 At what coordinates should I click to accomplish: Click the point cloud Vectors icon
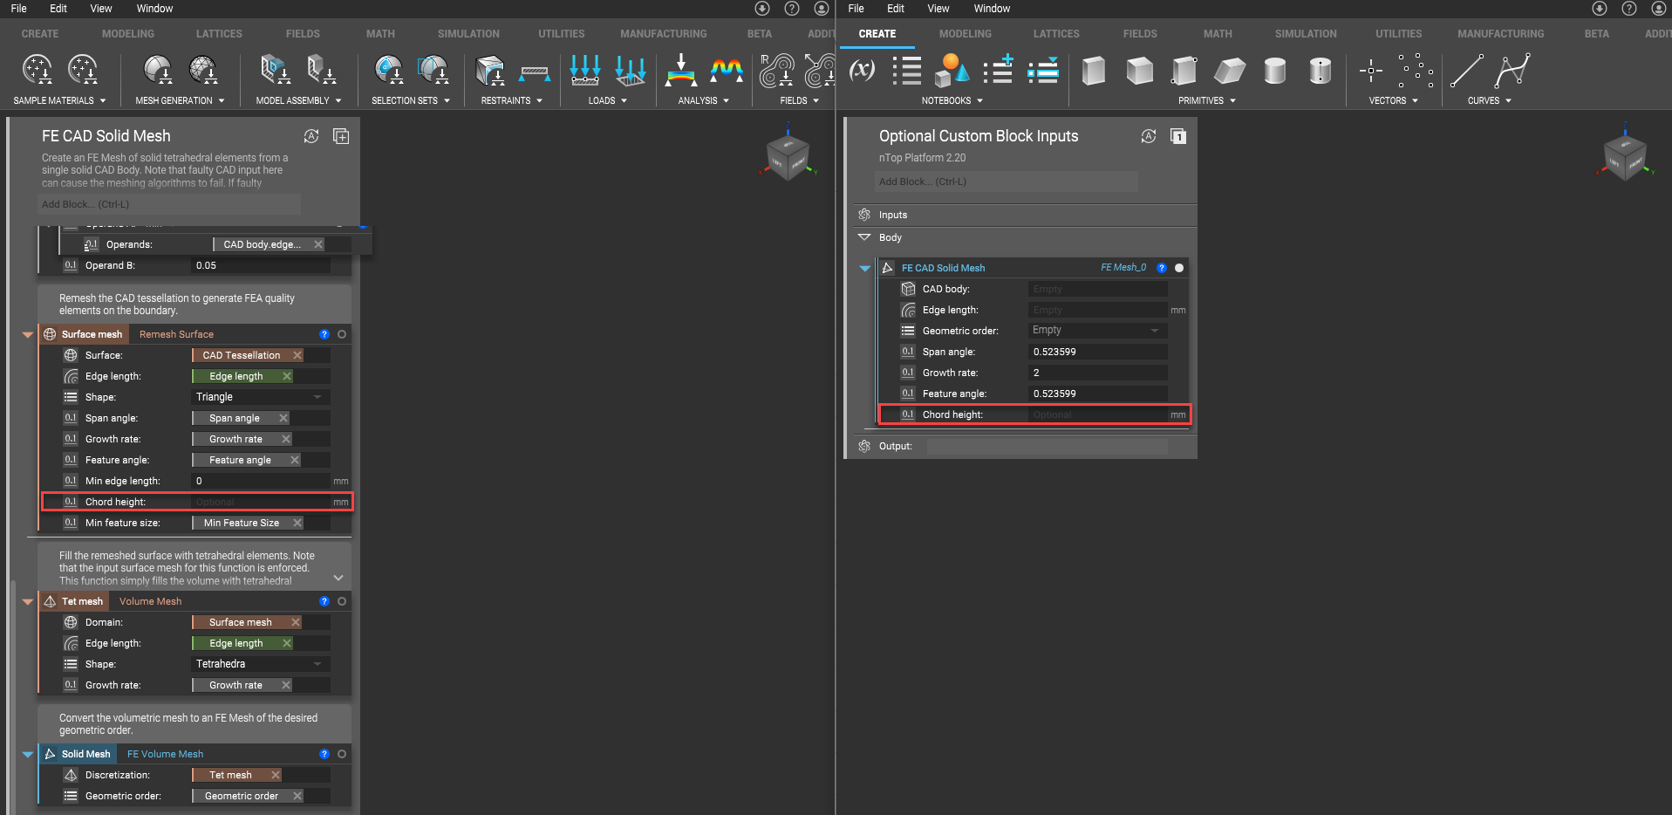[1416, 71]
